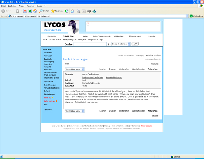Viewport: 204px width, 159px height.
Task: Open Einstellungen in the sidebar
Action: coord(49,95)
